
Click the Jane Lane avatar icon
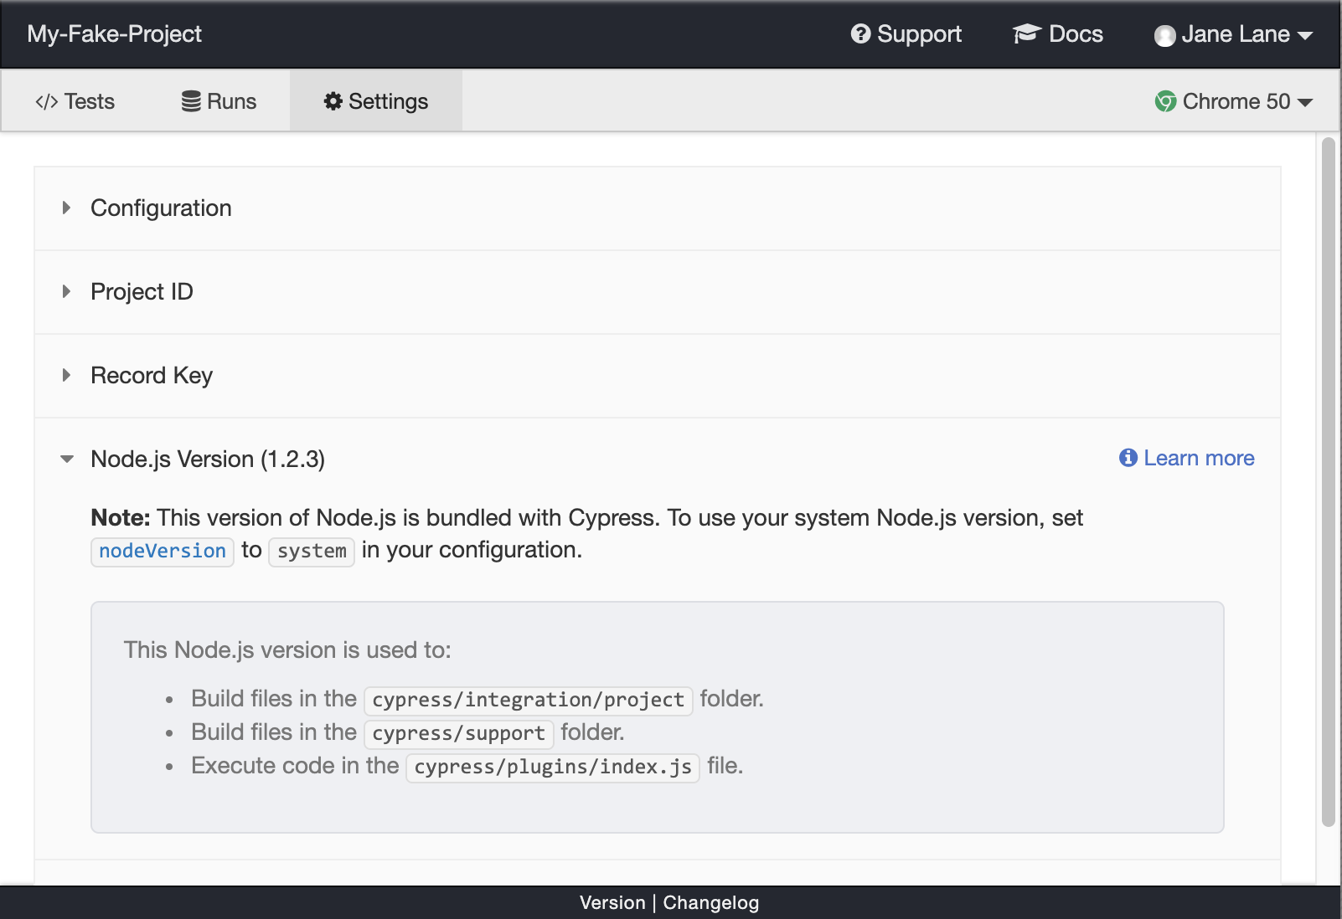[1164, 36]
